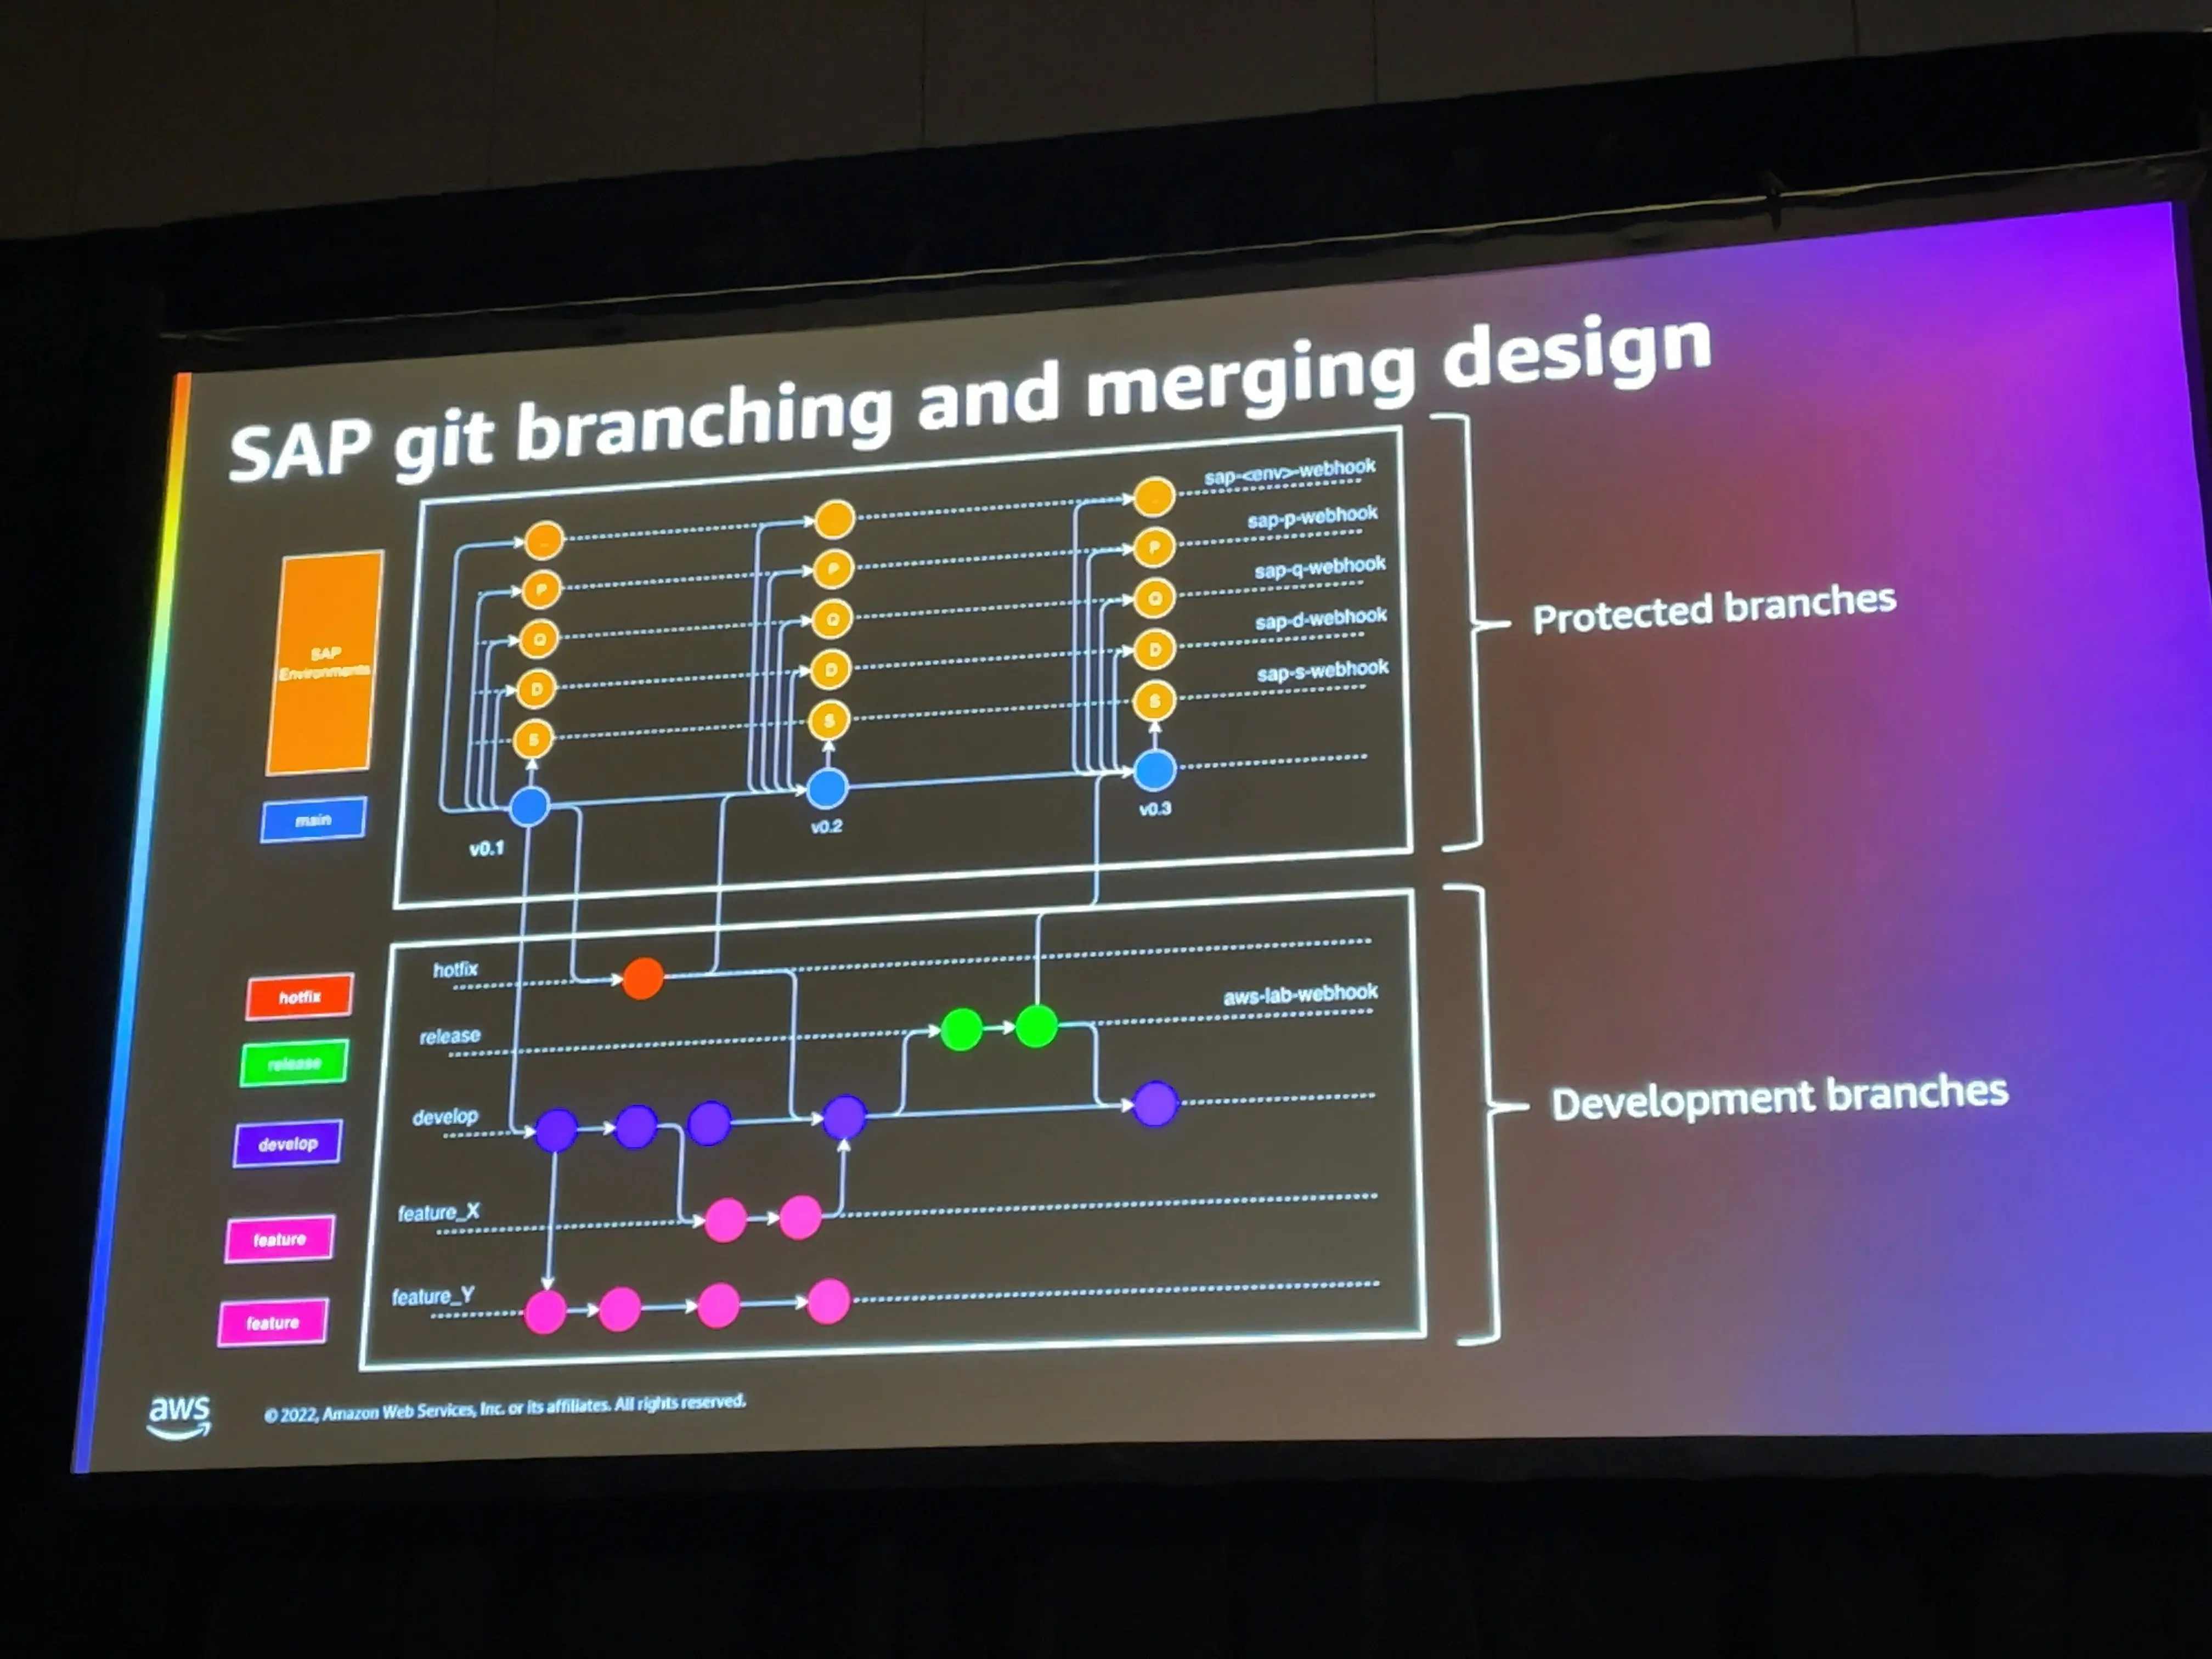Click the orange D node above v0.1

(x=536, y=688)
